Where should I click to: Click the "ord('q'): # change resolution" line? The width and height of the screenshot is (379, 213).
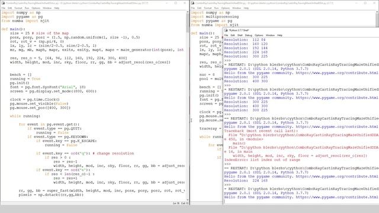pyautogui.click(x=85, y=153)
